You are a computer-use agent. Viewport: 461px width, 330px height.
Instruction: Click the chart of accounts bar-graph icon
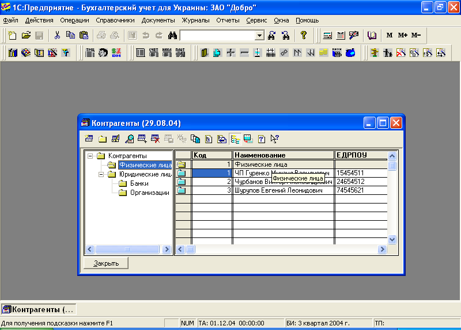(x=13, y=53)
